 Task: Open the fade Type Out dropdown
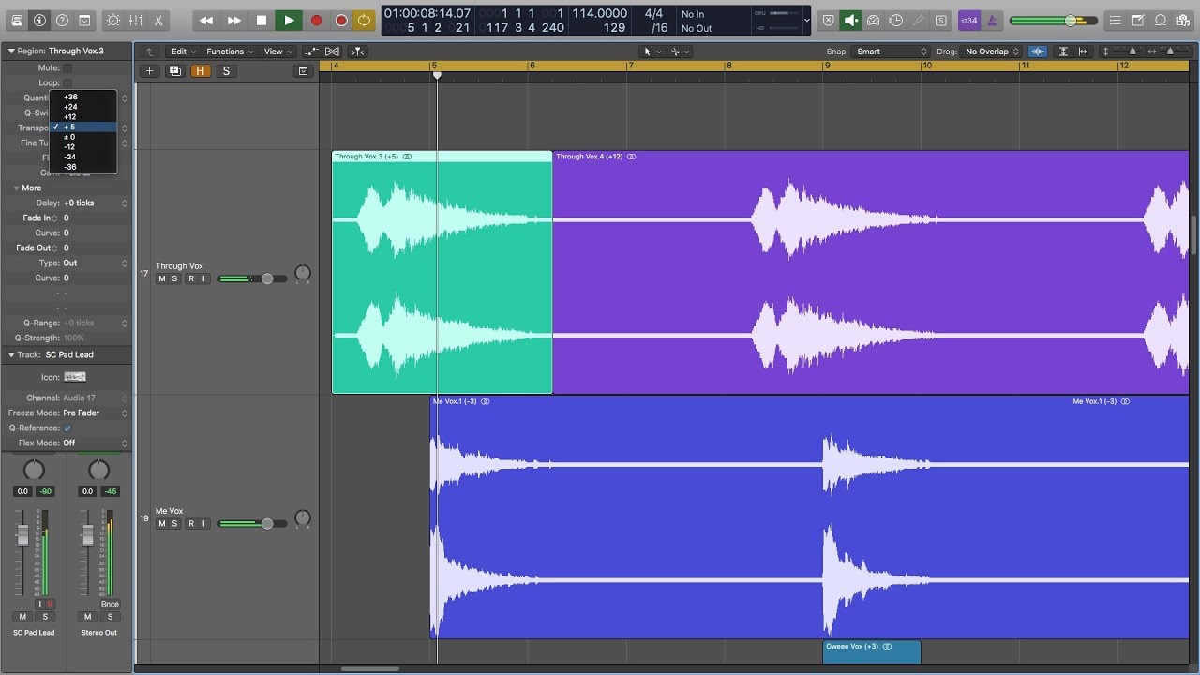pos(94,262)
